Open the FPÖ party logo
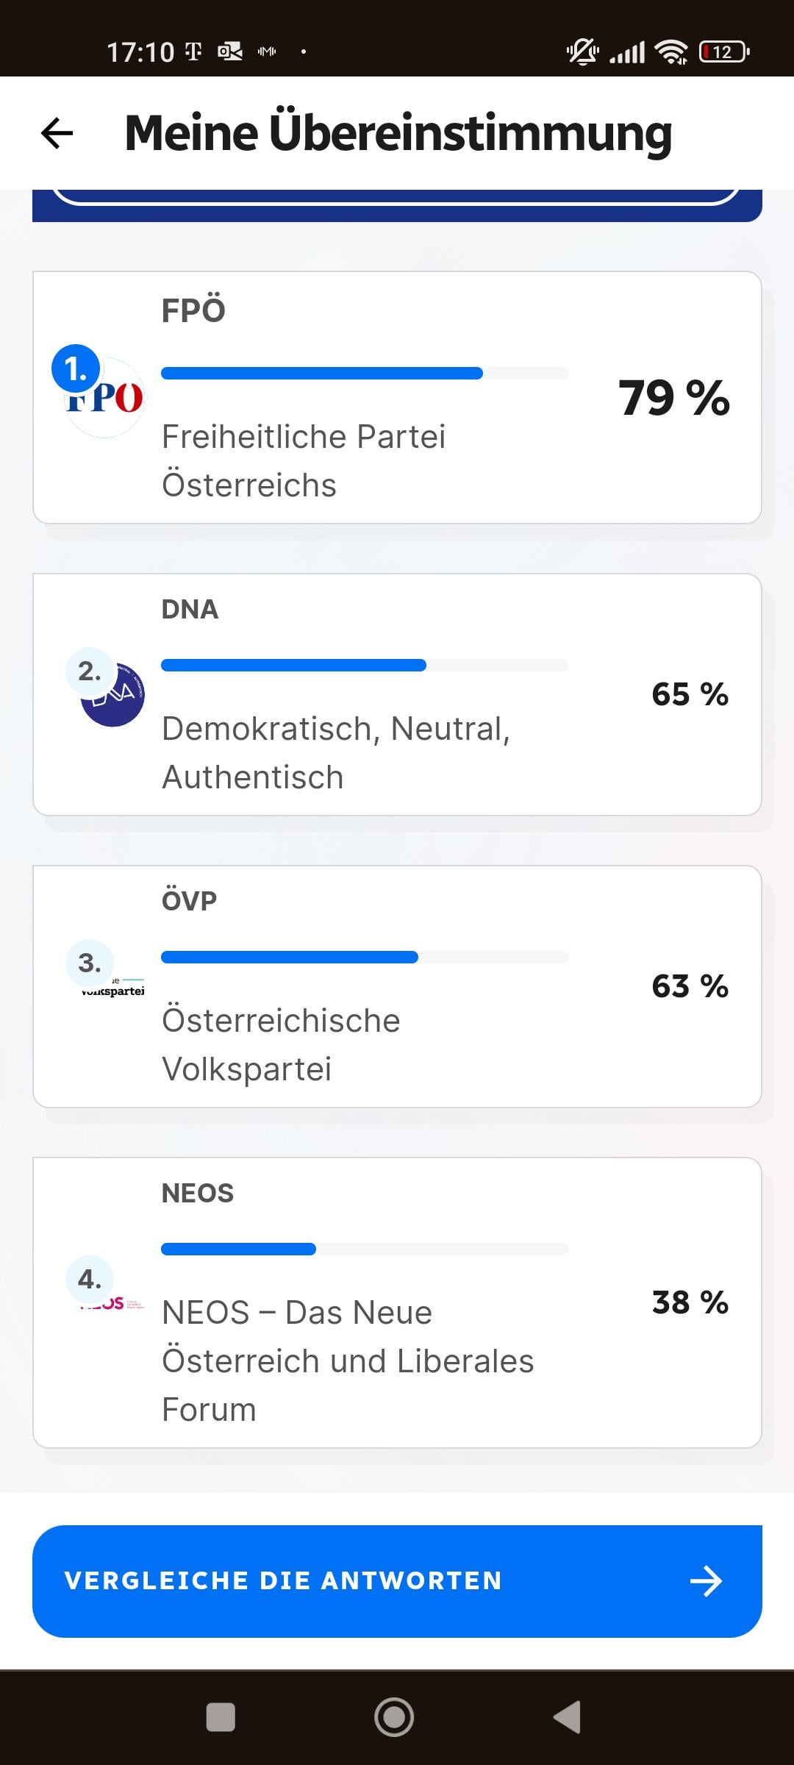This screenshot has width=794, height=1765. 104,398
